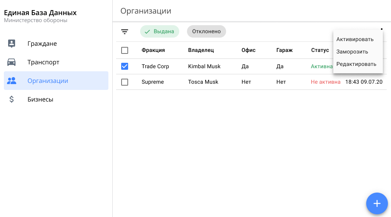Click the checkmark inside the Выдана chip
The width and height of the screenshot is (391, 217).
pos(147,32)
